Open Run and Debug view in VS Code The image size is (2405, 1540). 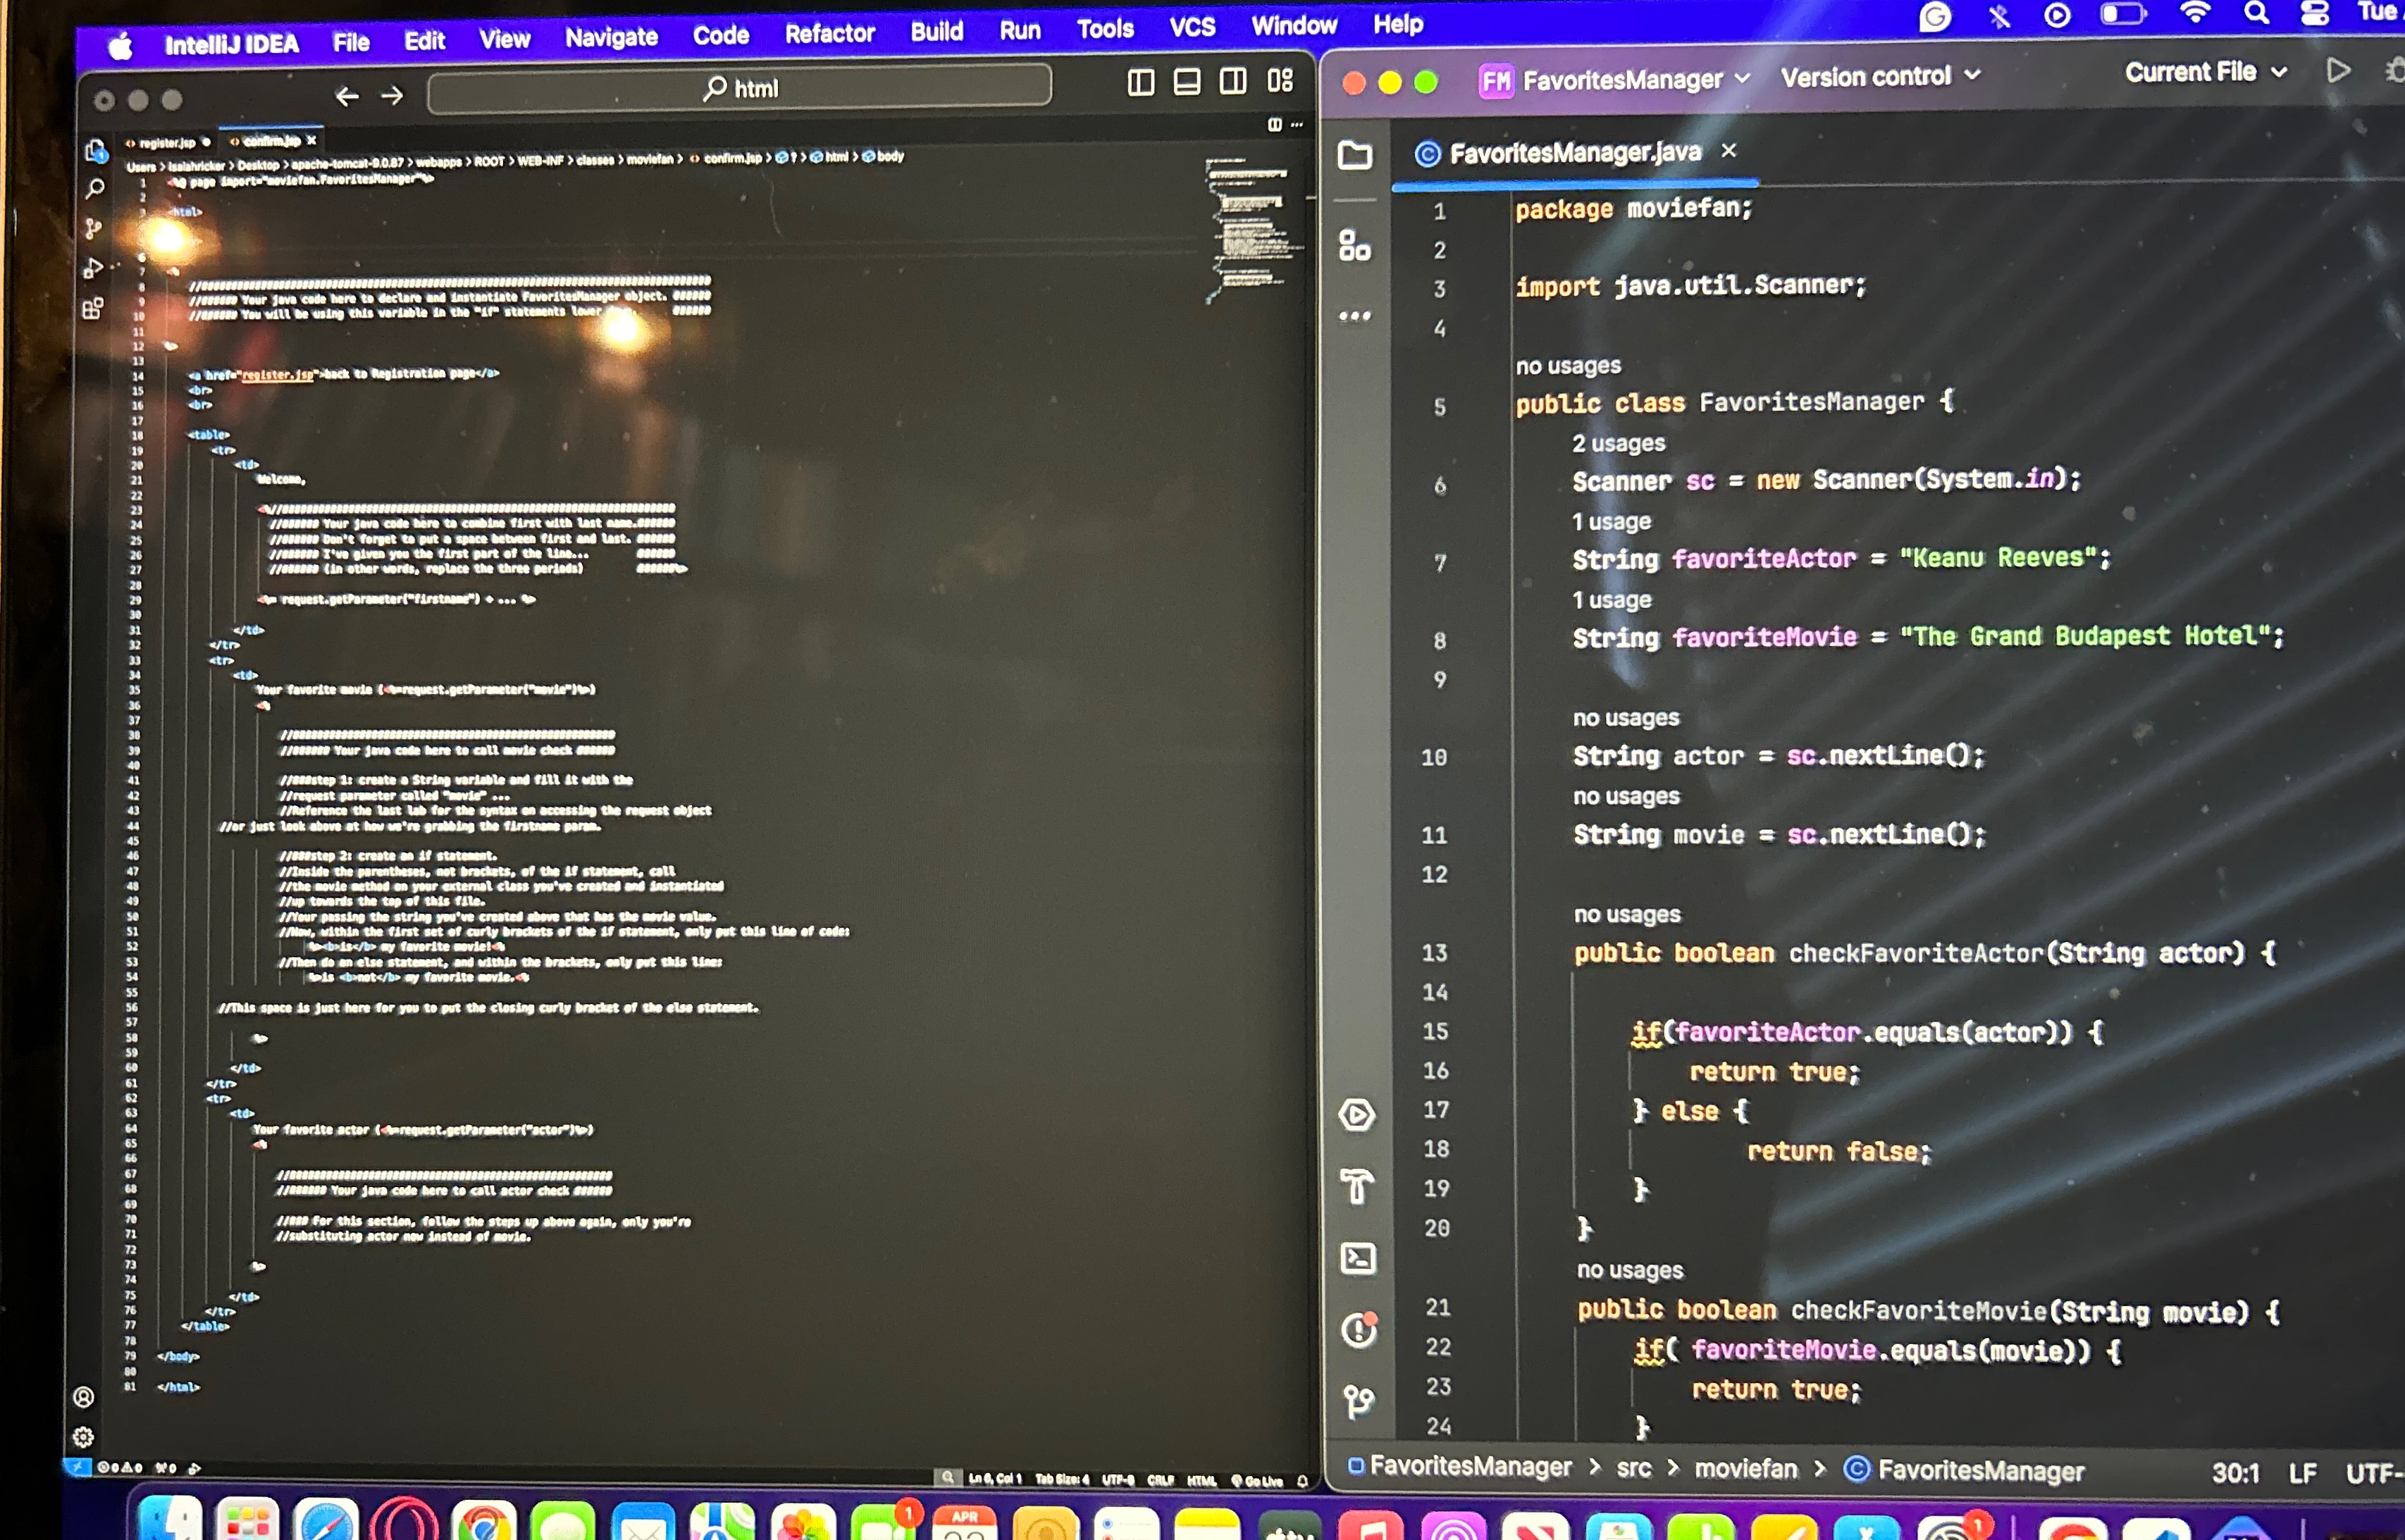point(95,268)
